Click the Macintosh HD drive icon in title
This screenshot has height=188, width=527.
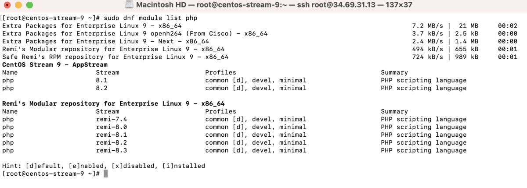tap(129, 5)
